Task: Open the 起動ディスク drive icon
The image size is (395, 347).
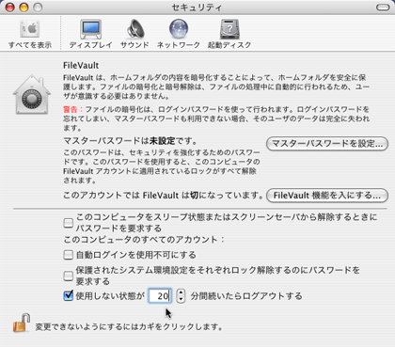Action: (x=229, y=29)
